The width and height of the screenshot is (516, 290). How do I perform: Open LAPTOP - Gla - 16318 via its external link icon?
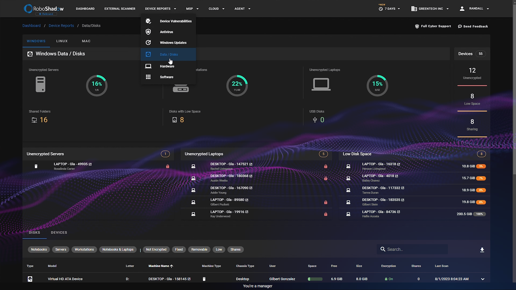[398, 164]
